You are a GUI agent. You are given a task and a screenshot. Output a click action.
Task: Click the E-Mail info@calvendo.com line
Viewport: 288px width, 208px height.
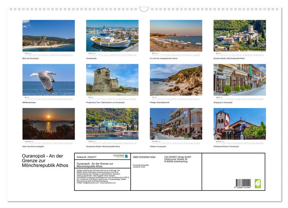pyautogui.click(x=96, y=183)
